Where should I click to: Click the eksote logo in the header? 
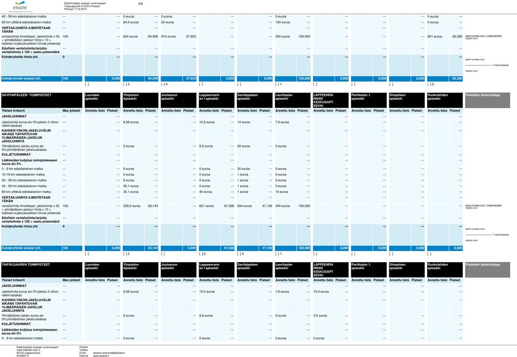(20, 6)
